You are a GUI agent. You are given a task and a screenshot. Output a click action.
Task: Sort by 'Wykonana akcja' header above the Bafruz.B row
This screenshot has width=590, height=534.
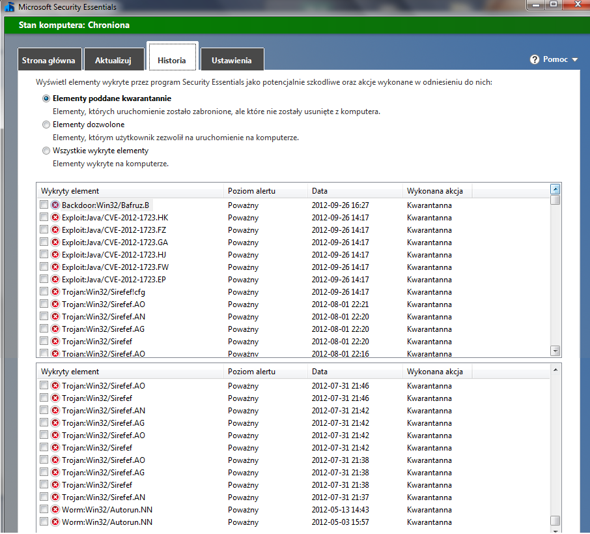click(x=437, y=190)
